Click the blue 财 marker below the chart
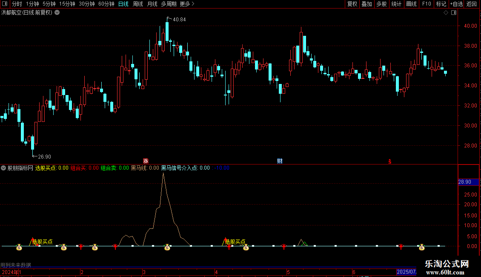 point(280,161)
